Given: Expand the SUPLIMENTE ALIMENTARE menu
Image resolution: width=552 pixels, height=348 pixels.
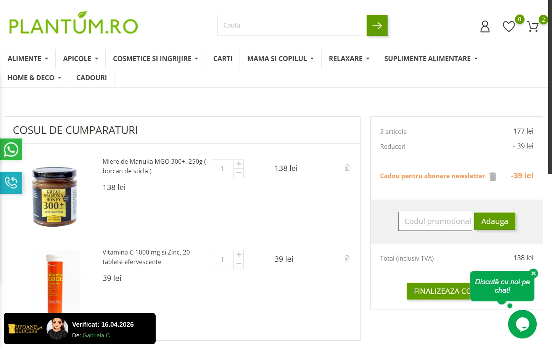Looking at the screenshot, I should 431,59.
